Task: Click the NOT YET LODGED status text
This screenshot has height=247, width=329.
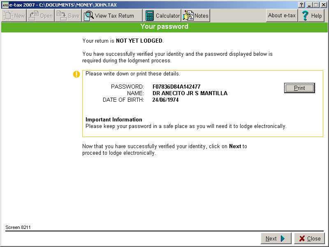Action: pyautogui.click(x=139, y=41)
